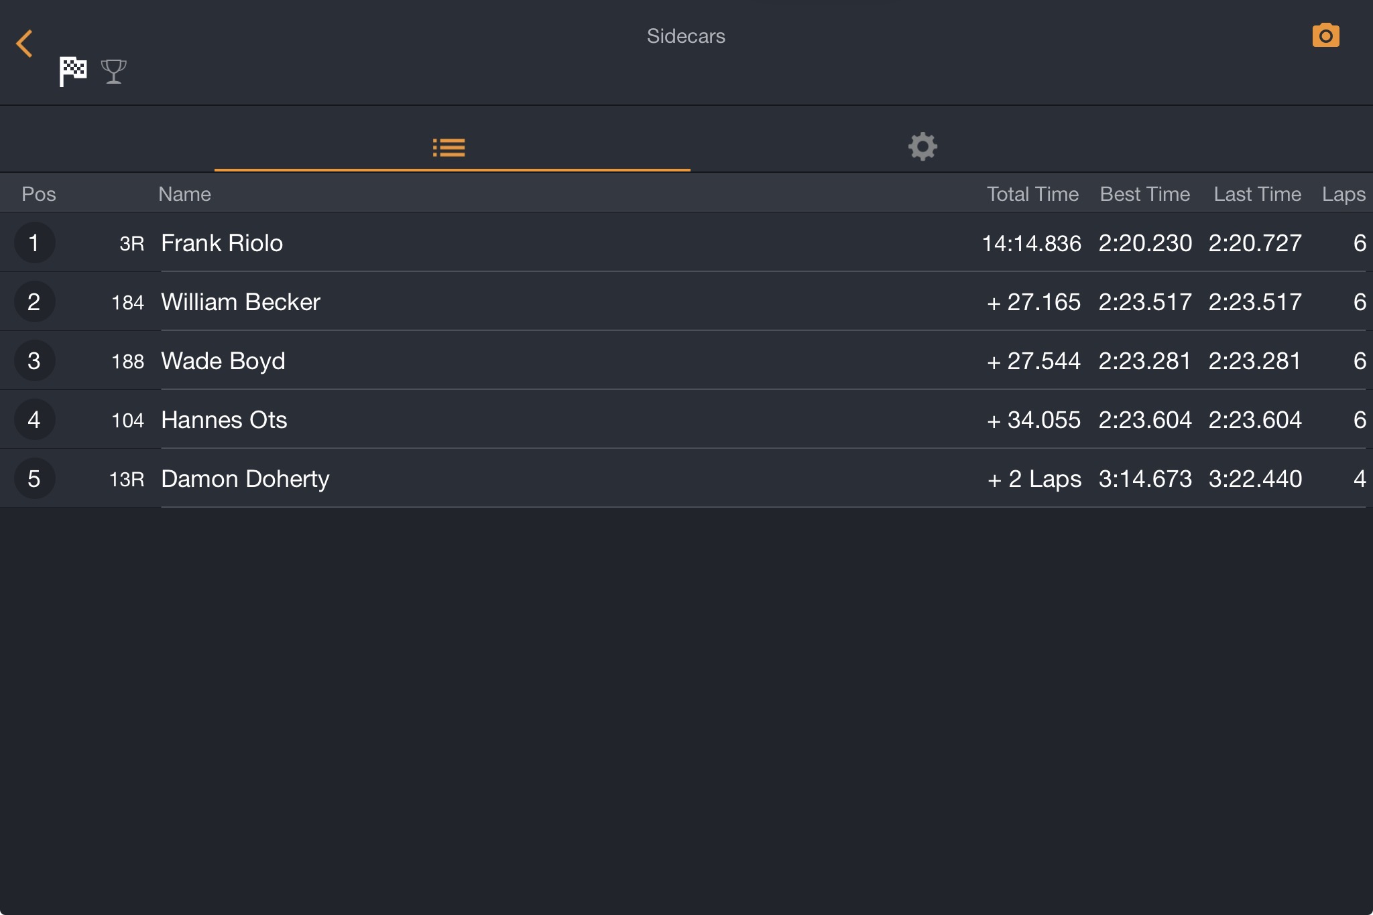This screenshot has width=1373, height=915.
Task: Tap the checkered flag race icon
Action: pos(73,71)
